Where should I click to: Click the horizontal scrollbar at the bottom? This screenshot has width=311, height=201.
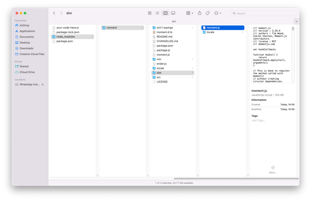[236, 179]
